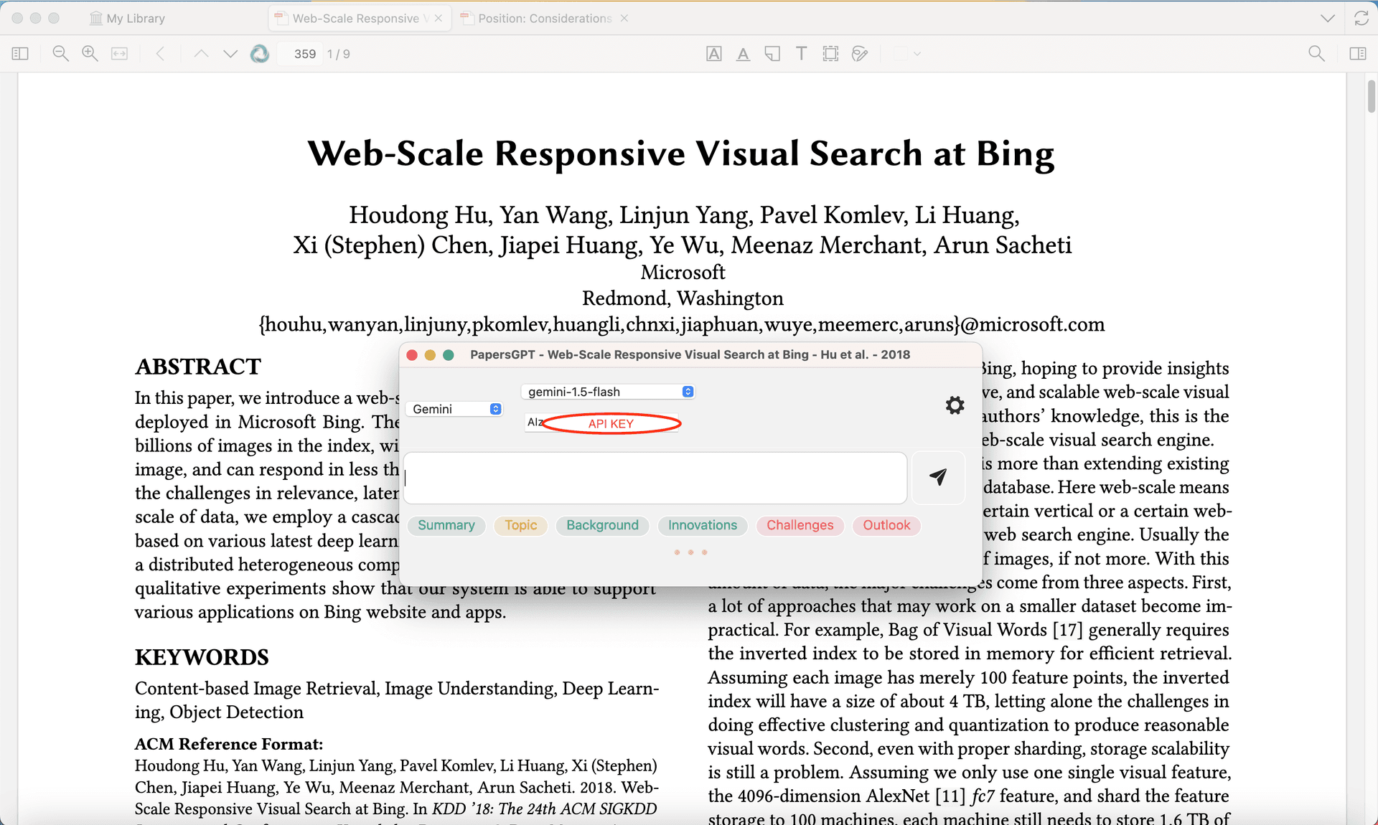This screenshot has height=825, width=1378.
Task: Open the Gemini provider dropdown
Action: click(x=455, y=409)
